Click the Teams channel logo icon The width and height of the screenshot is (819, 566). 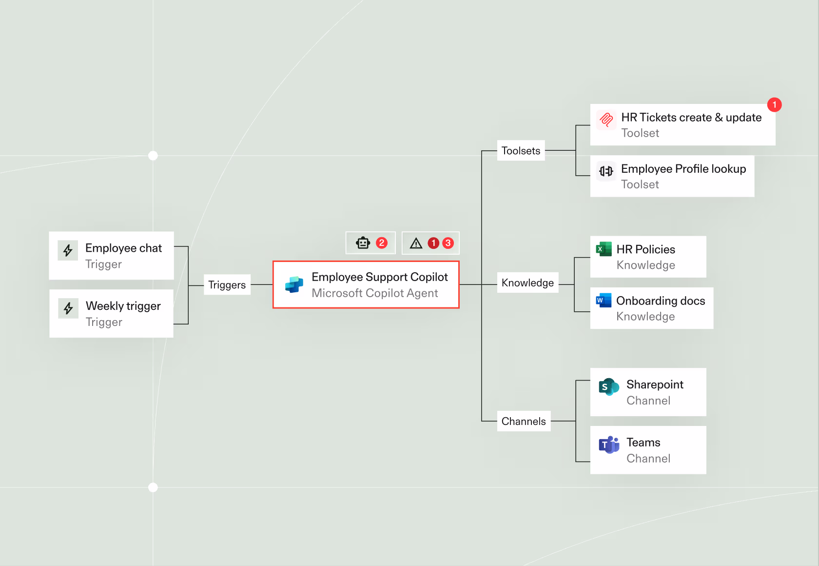(609, 445)
